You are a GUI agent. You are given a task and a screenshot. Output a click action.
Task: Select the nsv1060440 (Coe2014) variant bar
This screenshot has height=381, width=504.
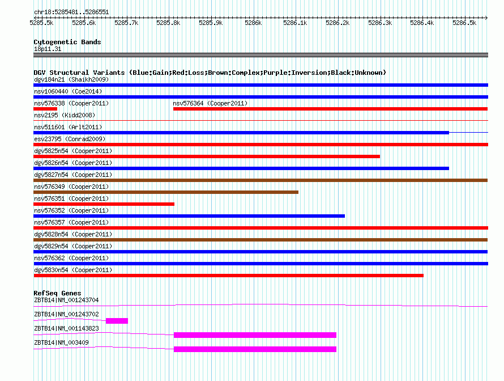click(x=260, y=97)
